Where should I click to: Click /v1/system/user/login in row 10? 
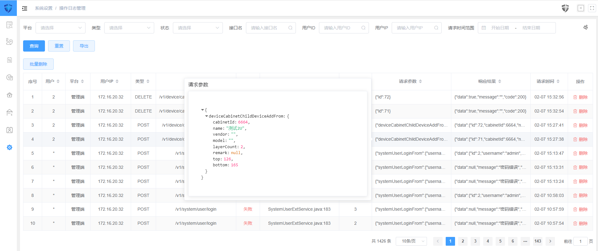tap(196, 223)
